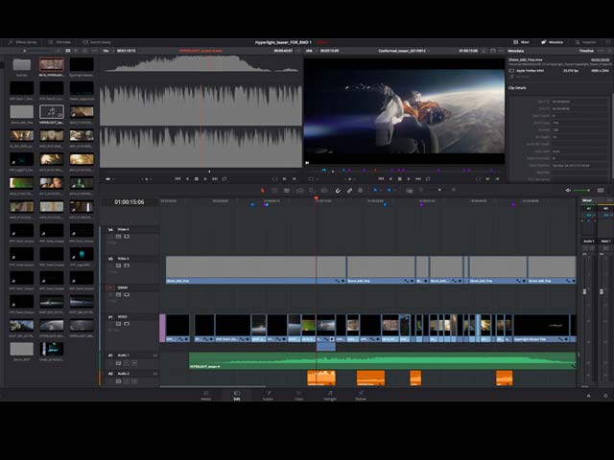This screenshot has height=460, width=614.
Task: Jump to first frame in timeline viewer
Action: [x=381, y=179]
